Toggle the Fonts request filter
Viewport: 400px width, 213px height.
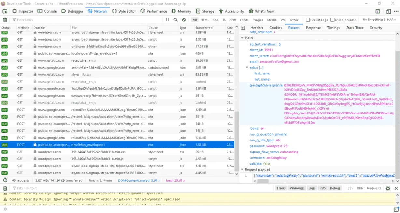(244, 20)
